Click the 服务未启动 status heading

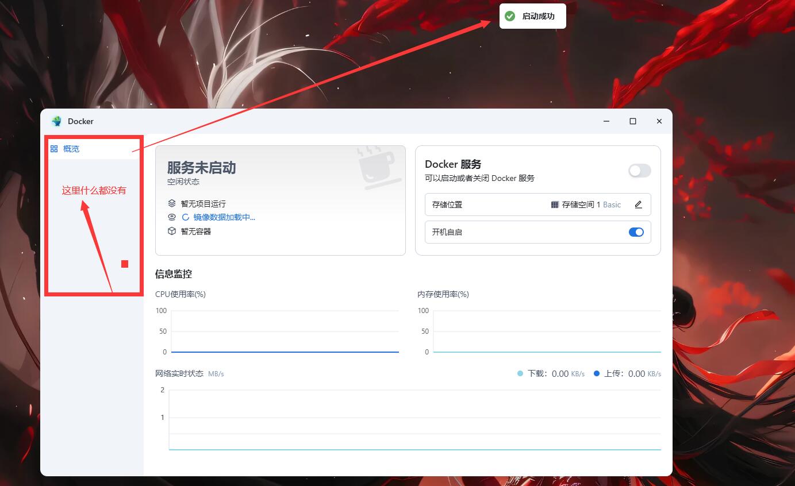(x=202, y=168)
